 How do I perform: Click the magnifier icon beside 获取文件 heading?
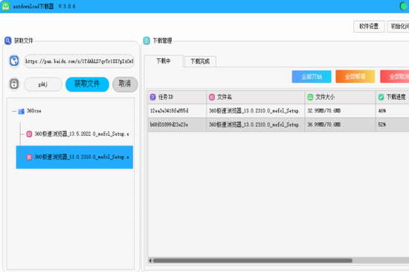(x=8, y=40)
